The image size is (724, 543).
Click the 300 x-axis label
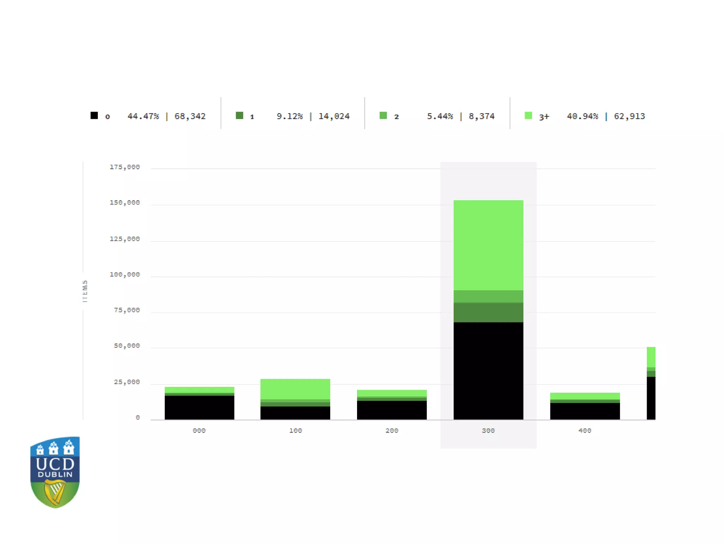tap(488, 431)
